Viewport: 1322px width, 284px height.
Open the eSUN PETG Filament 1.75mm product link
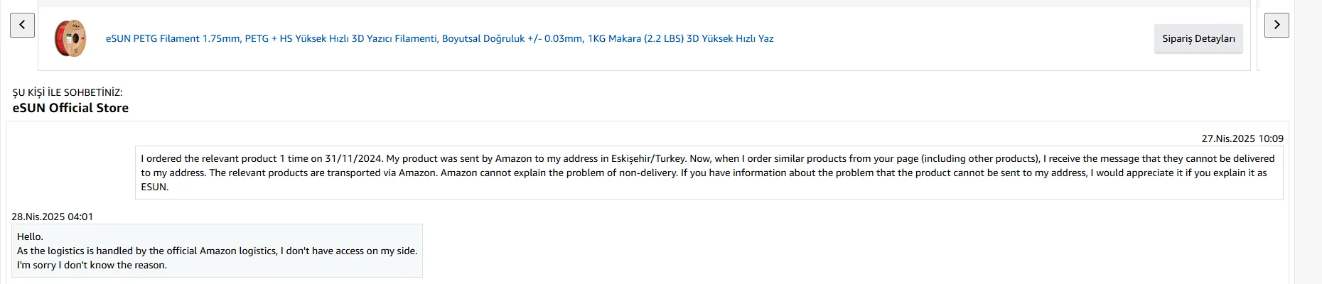click(x=439, y=38)
